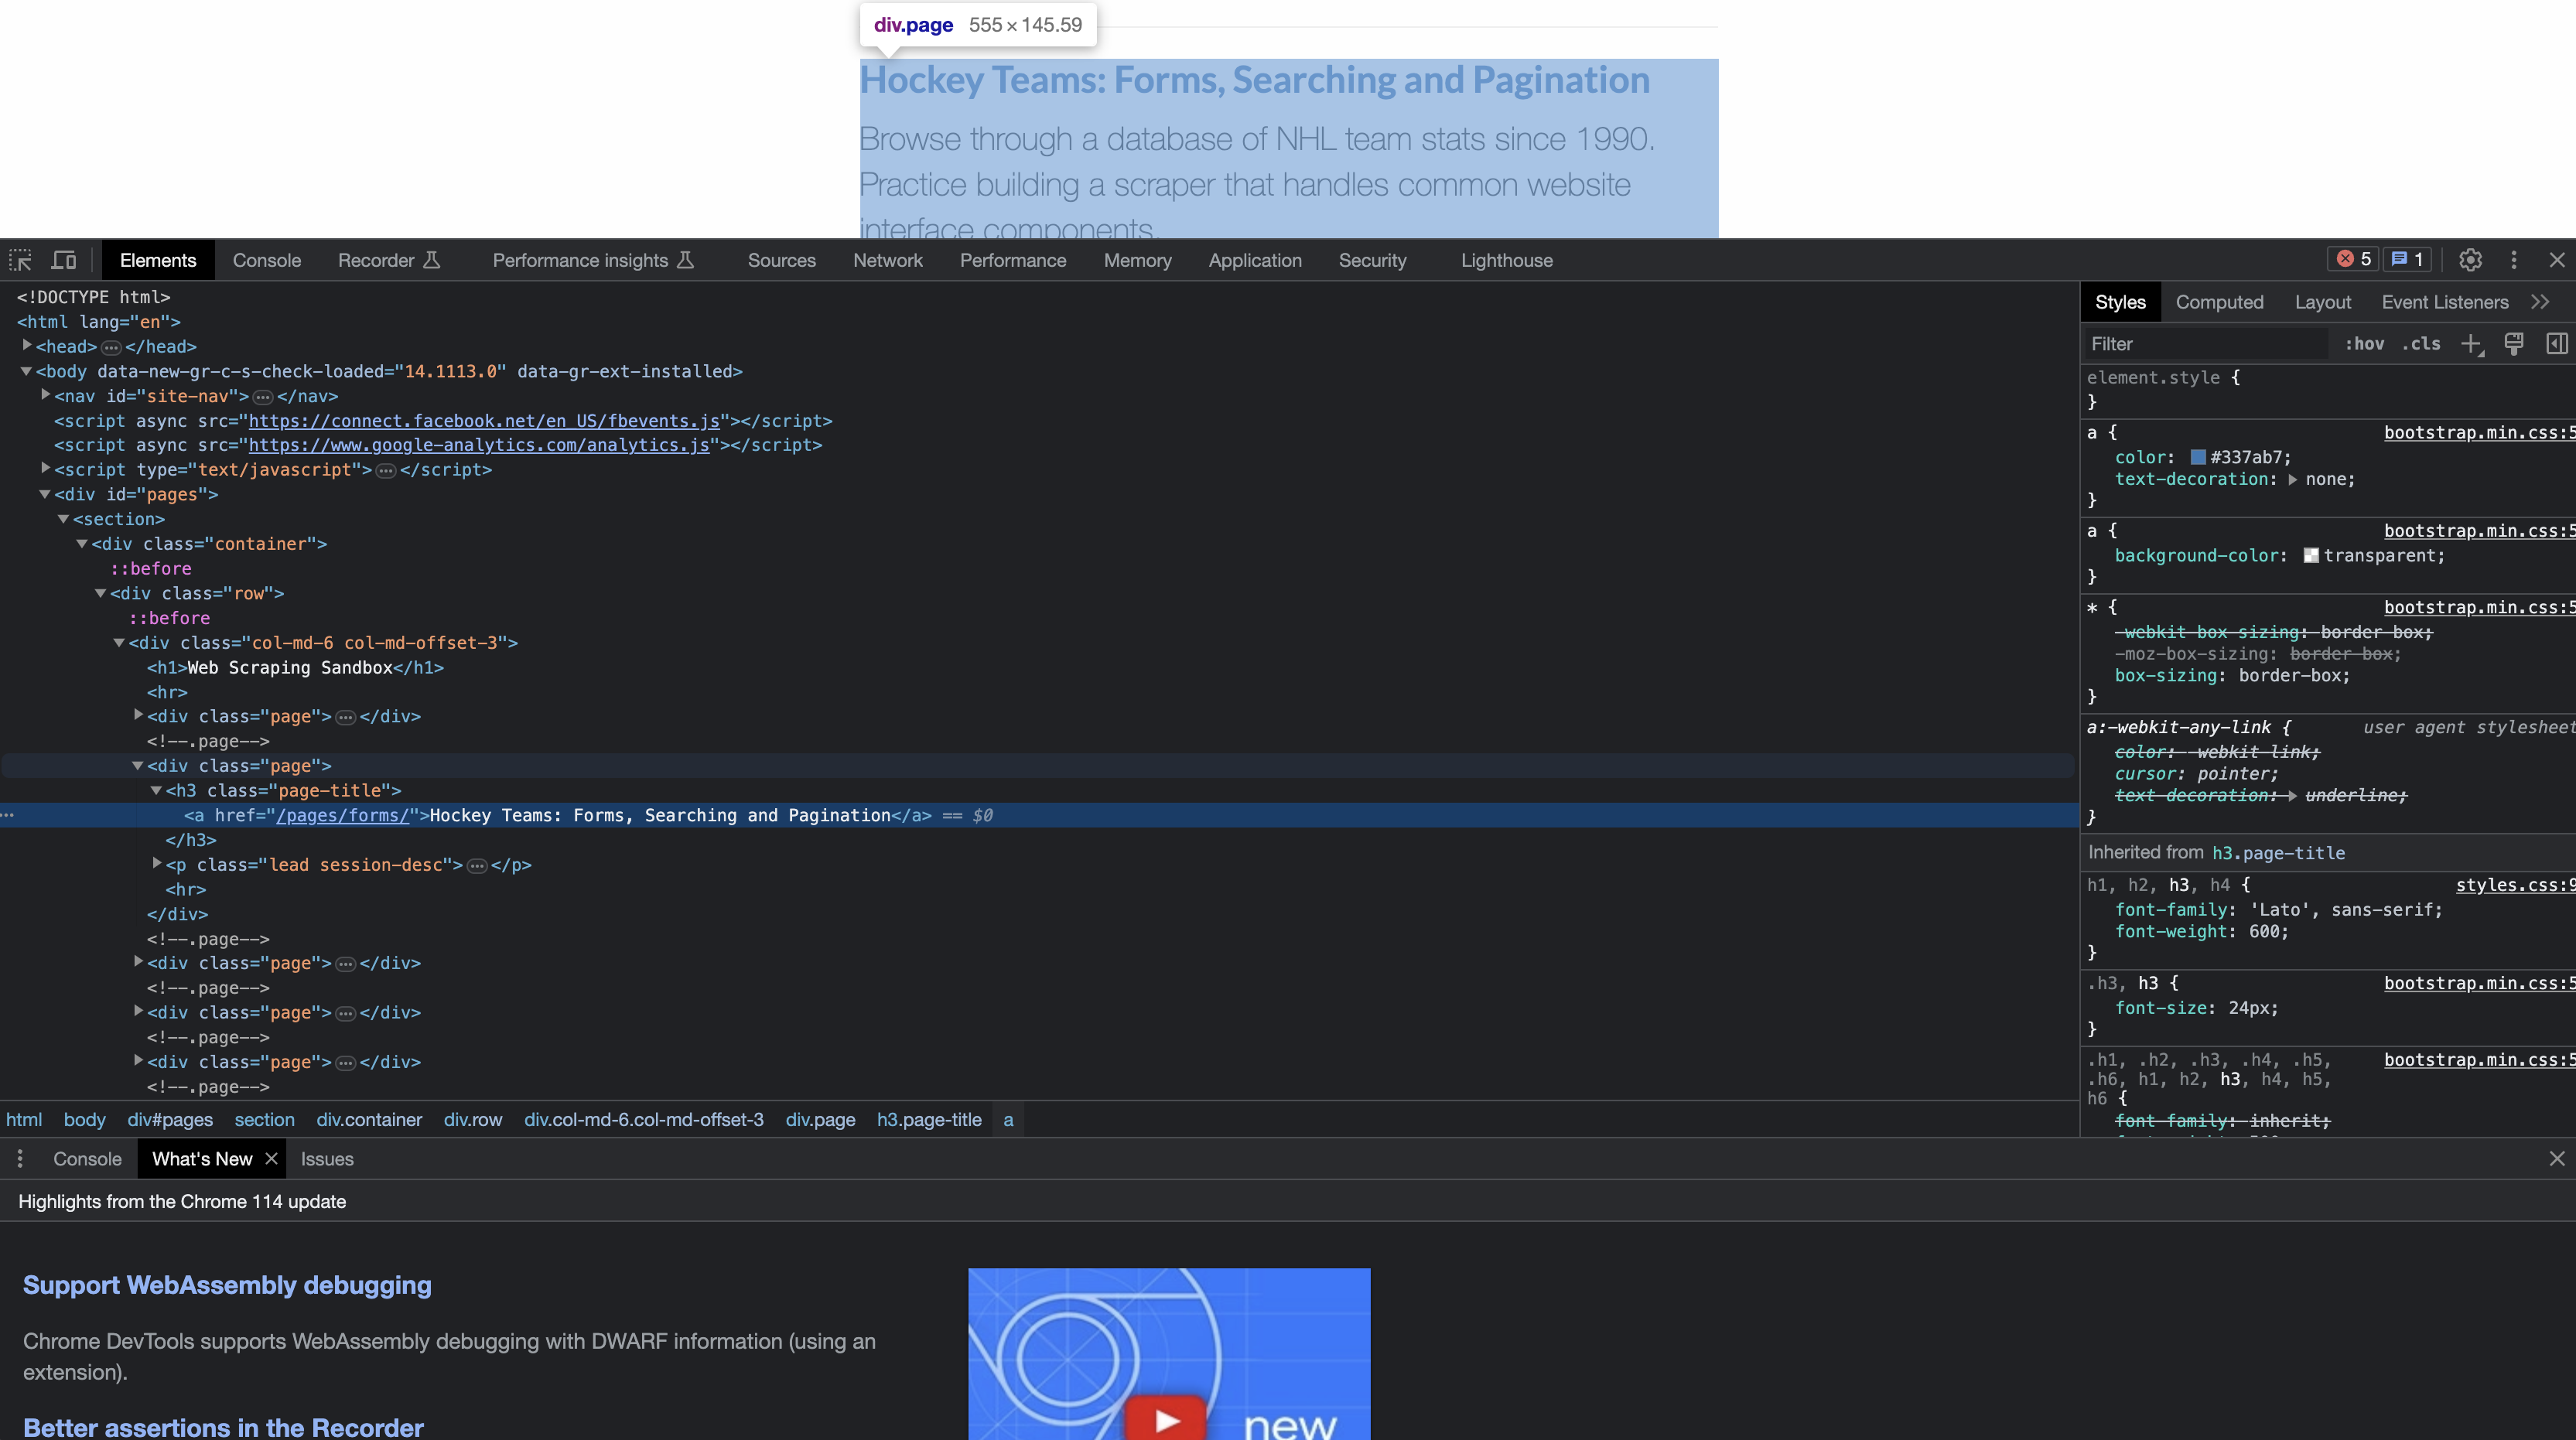This screenshot has width=2576, height=1440.
Task: Click the inspect element icon
Action: coord(21,258)
